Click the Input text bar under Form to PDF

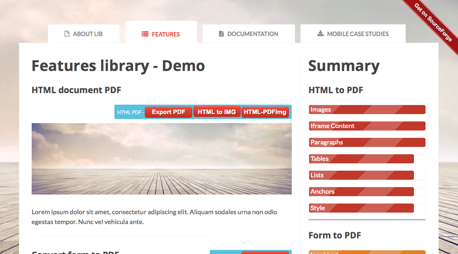pos(367,252)
